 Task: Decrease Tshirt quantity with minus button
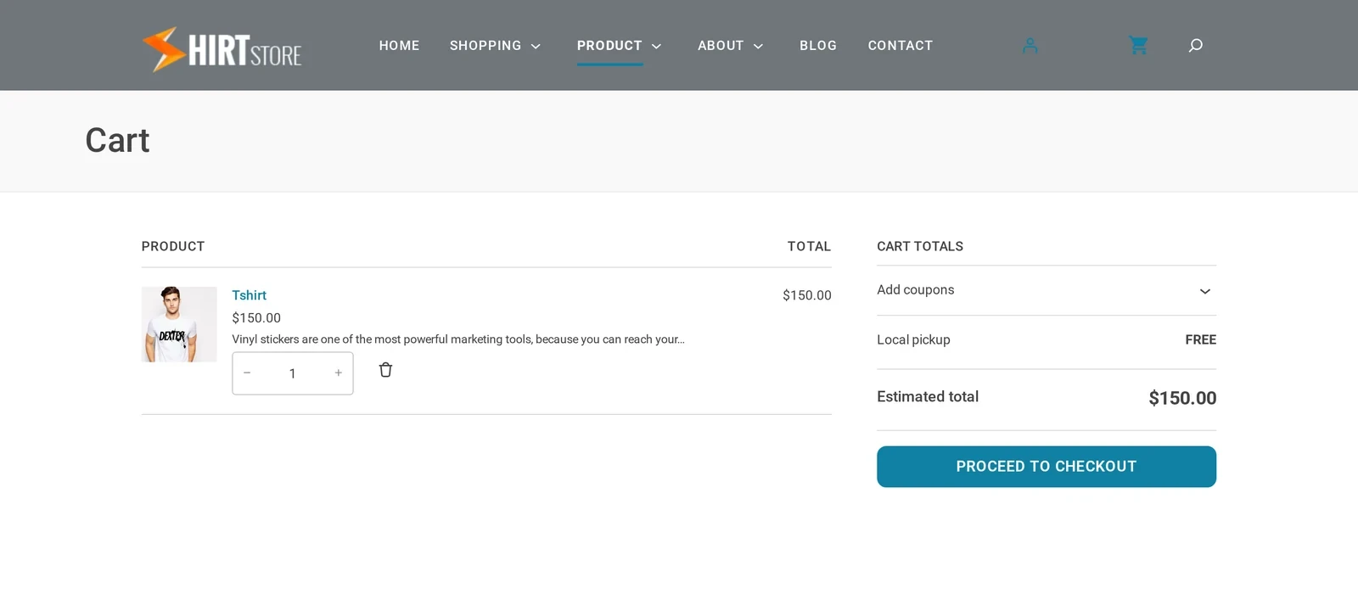(x=247, y=373)
